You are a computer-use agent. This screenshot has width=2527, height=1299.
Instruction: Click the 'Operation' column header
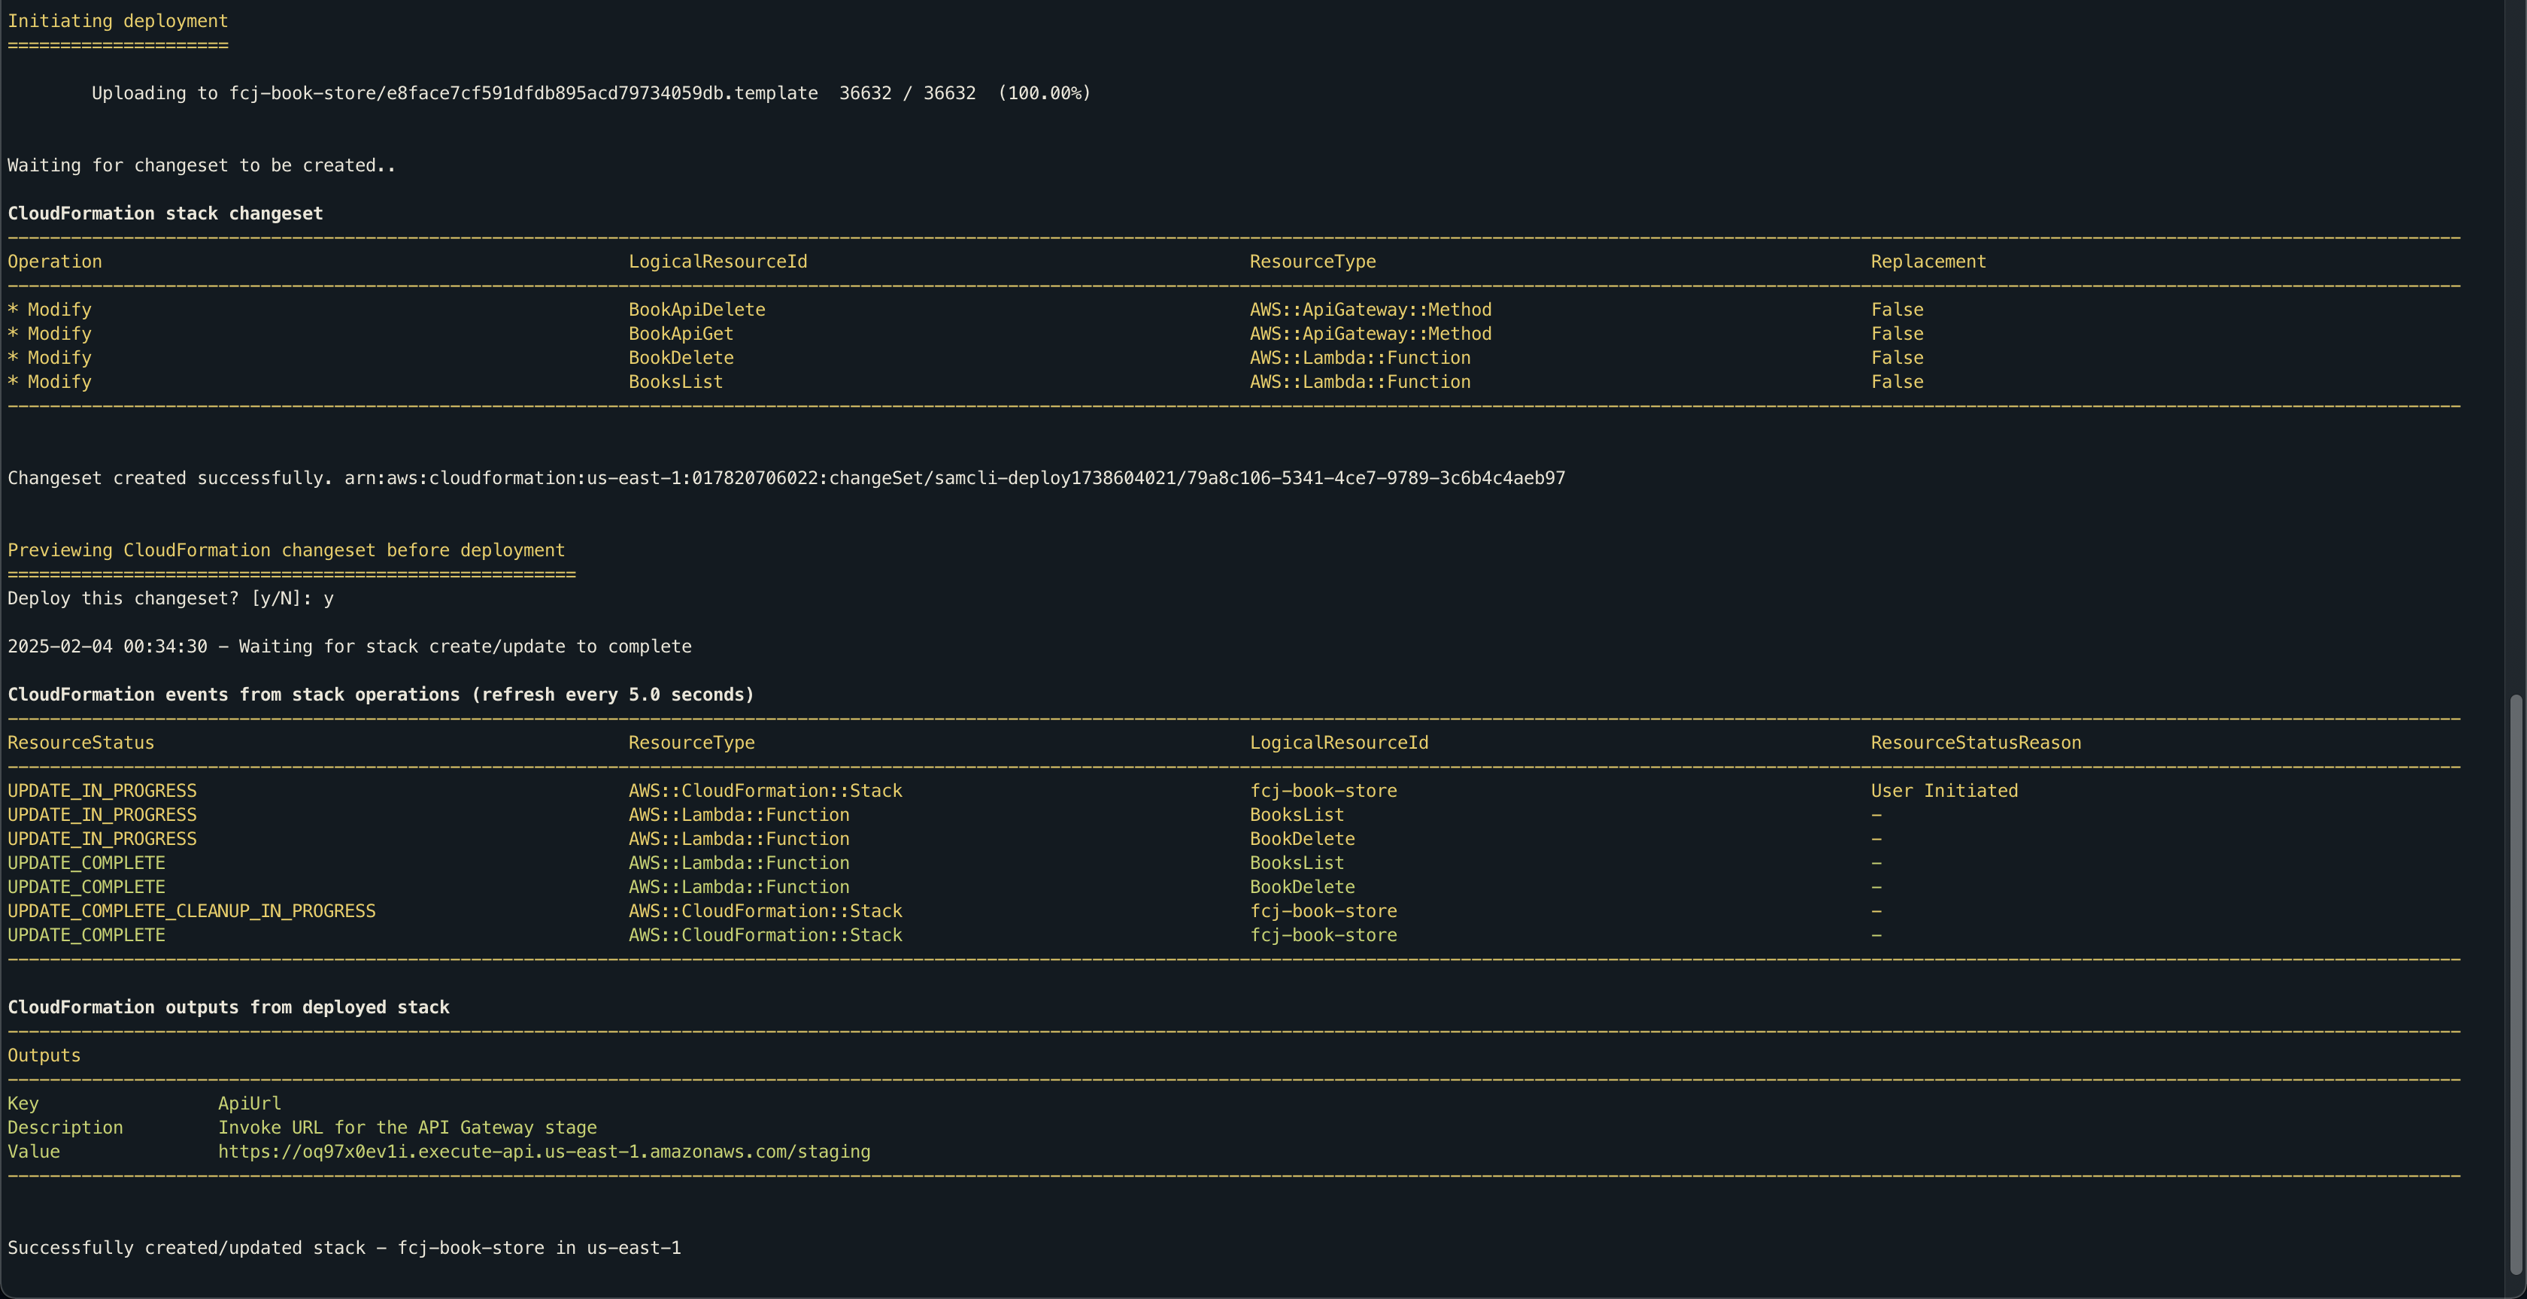pos(55,262)
